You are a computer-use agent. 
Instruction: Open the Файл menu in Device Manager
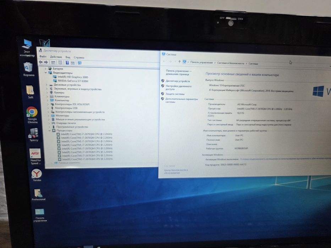(x=43, y=56)
